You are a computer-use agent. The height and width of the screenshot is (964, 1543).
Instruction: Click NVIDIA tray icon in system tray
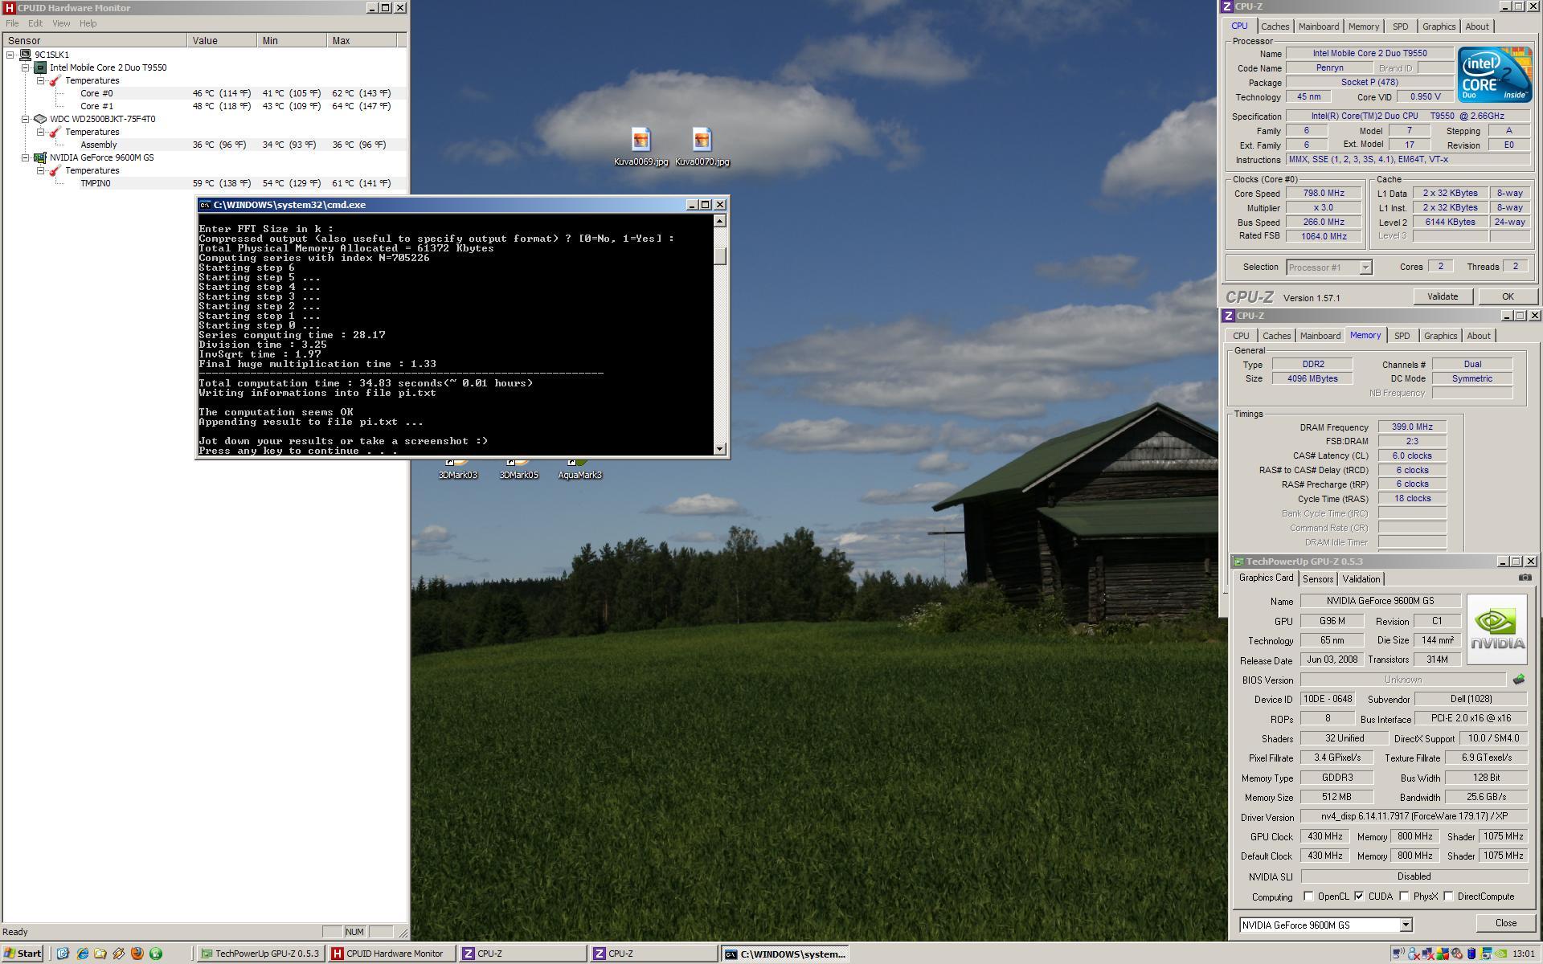pyautogui.click(x=1500, y=954)
